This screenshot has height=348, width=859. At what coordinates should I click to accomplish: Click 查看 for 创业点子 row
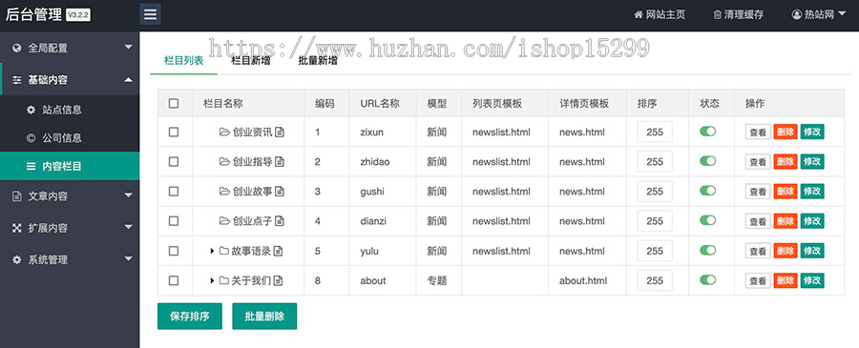[x=758, y=220]
